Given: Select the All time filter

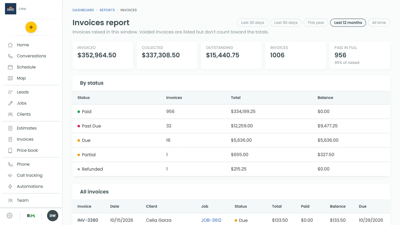Looking at the screenshot, I should click(379, 23).
